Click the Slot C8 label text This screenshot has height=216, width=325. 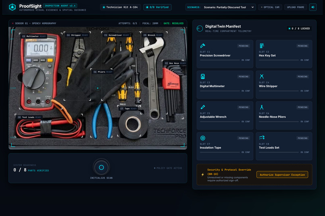[x=264, y=144]
